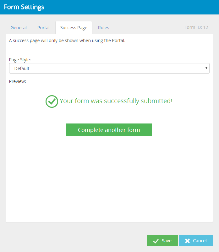Click the Portal success page notice text

pyautogui.click(x=67, y=41)
